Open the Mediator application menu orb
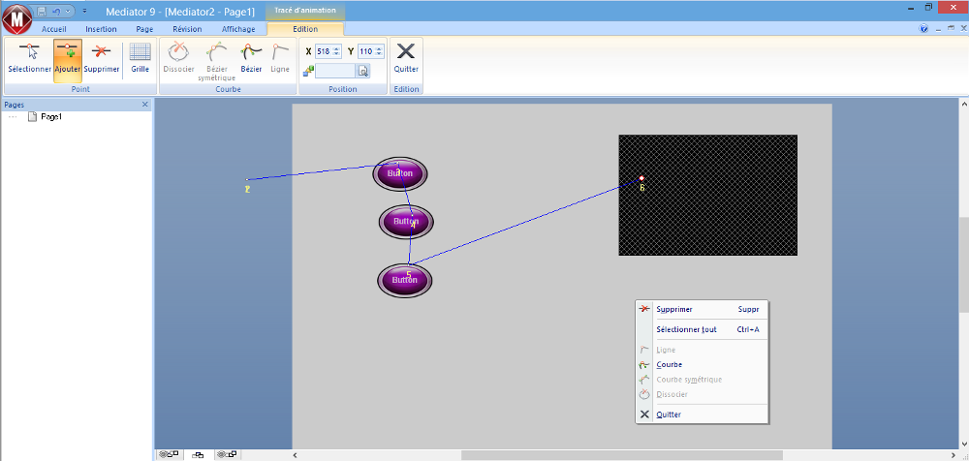The height and width of the screenshot is (461, 969). click(x=17, y=17)
